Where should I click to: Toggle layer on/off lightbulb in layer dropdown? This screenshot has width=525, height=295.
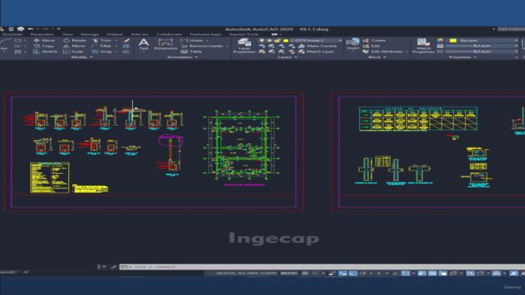[262, 40]
